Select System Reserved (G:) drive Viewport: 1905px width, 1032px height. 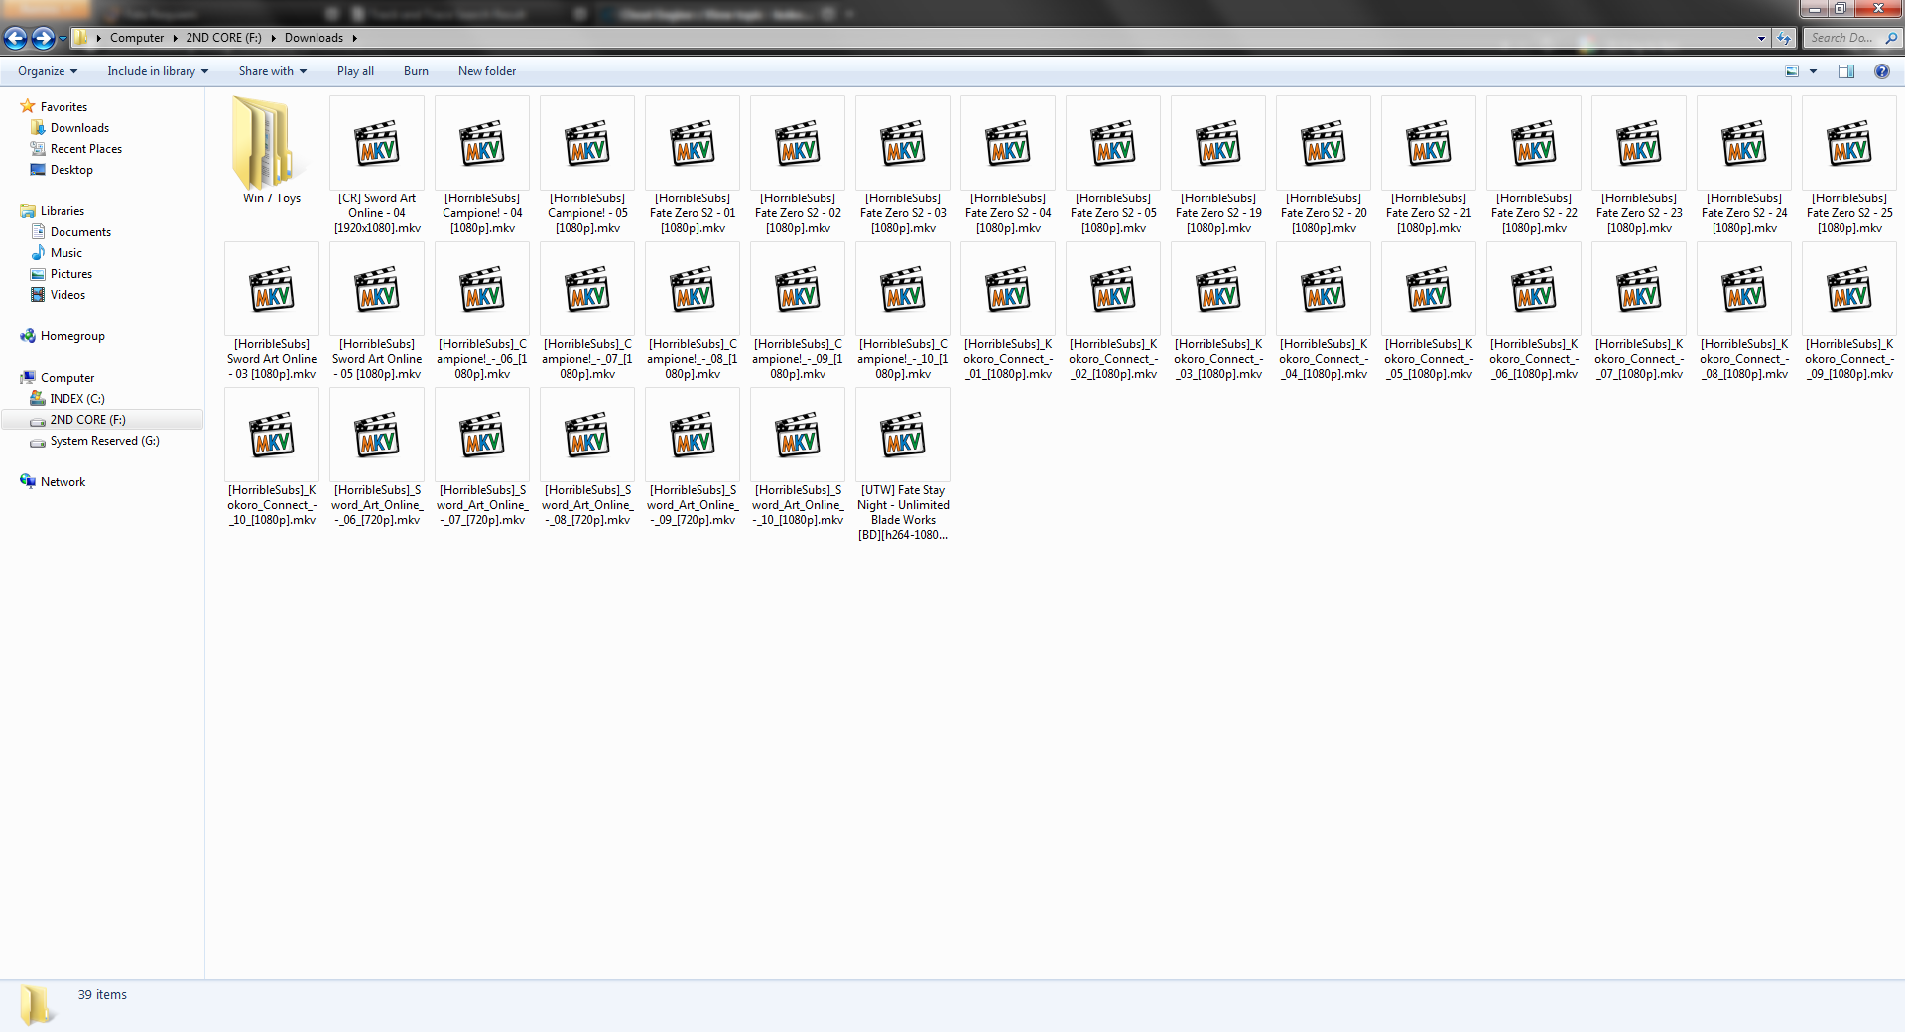[x=104, y=441]
